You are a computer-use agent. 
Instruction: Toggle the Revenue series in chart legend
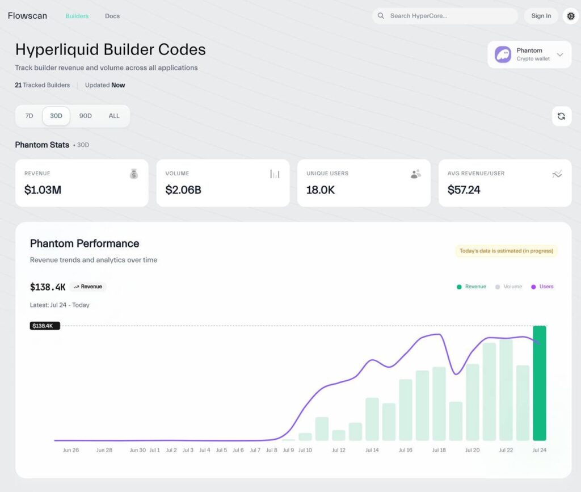pos(471,287)
